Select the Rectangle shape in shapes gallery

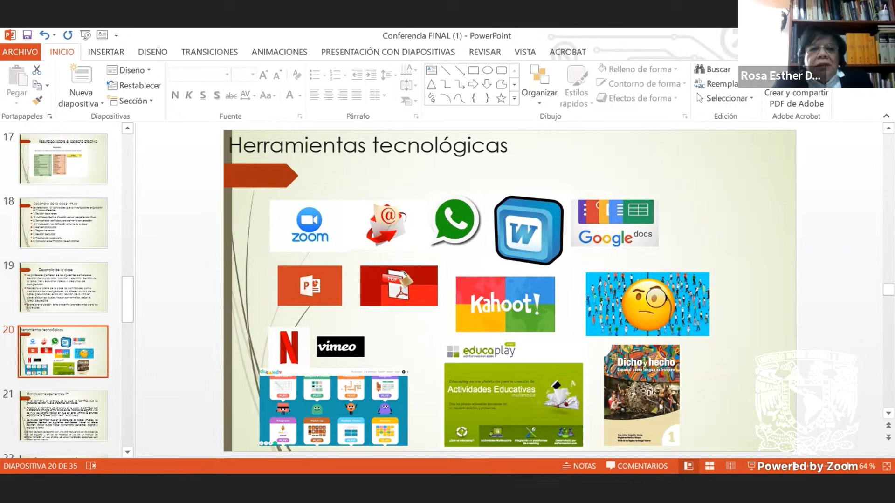point(474,70)
